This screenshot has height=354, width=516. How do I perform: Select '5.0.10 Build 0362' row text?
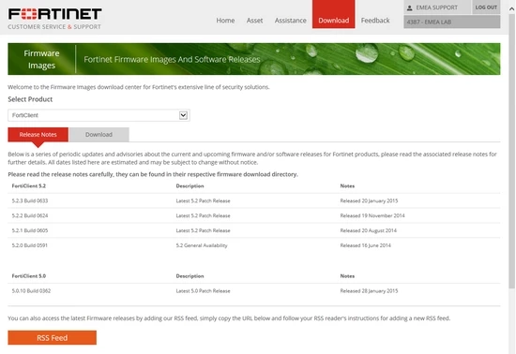31,291
